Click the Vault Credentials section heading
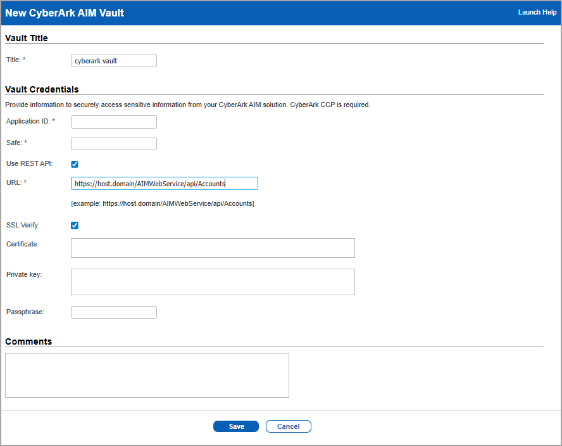The height and width of the screenshot is (446, 562). (39, 89)
